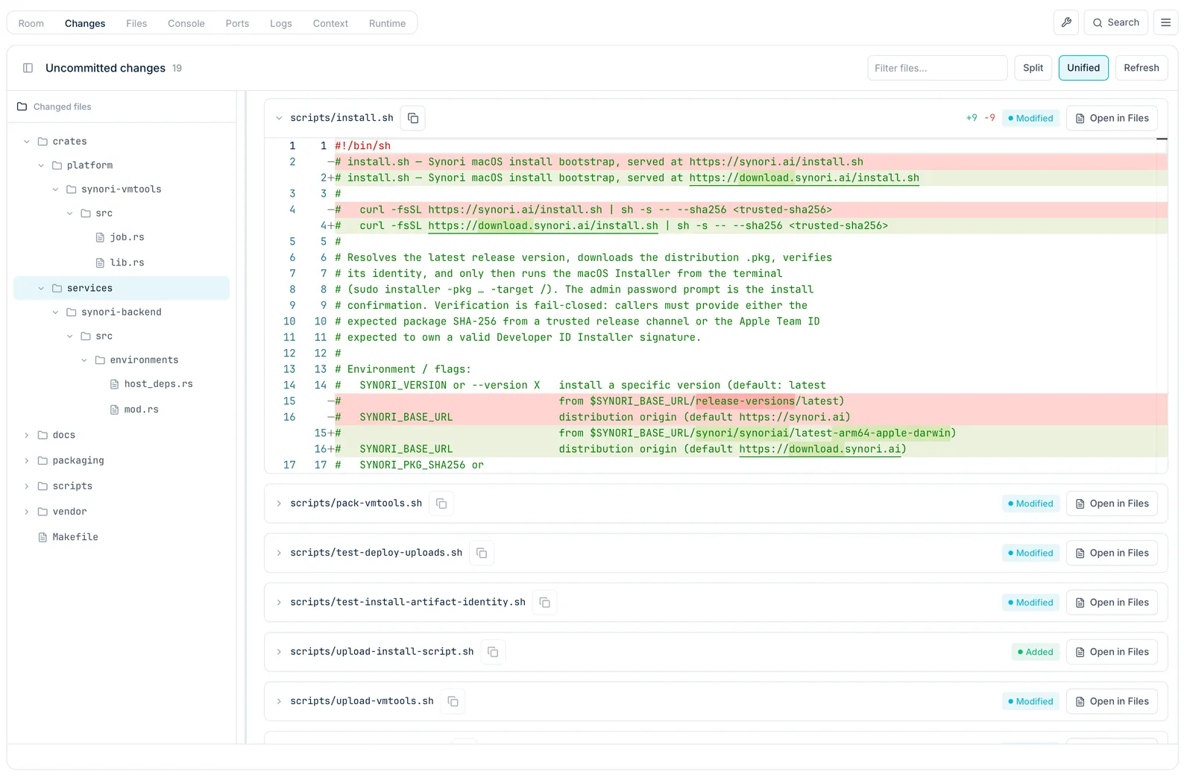Copy path of scripts/test-deploy-uploads.sh
Image resolution: width=1193 pixels, height=778 pixels.
click(x=482, y=553)
